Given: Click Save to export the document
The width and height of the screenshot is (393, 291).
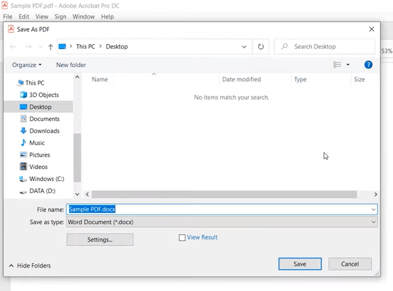Looking at the screenshot, I should pos(299,264).
